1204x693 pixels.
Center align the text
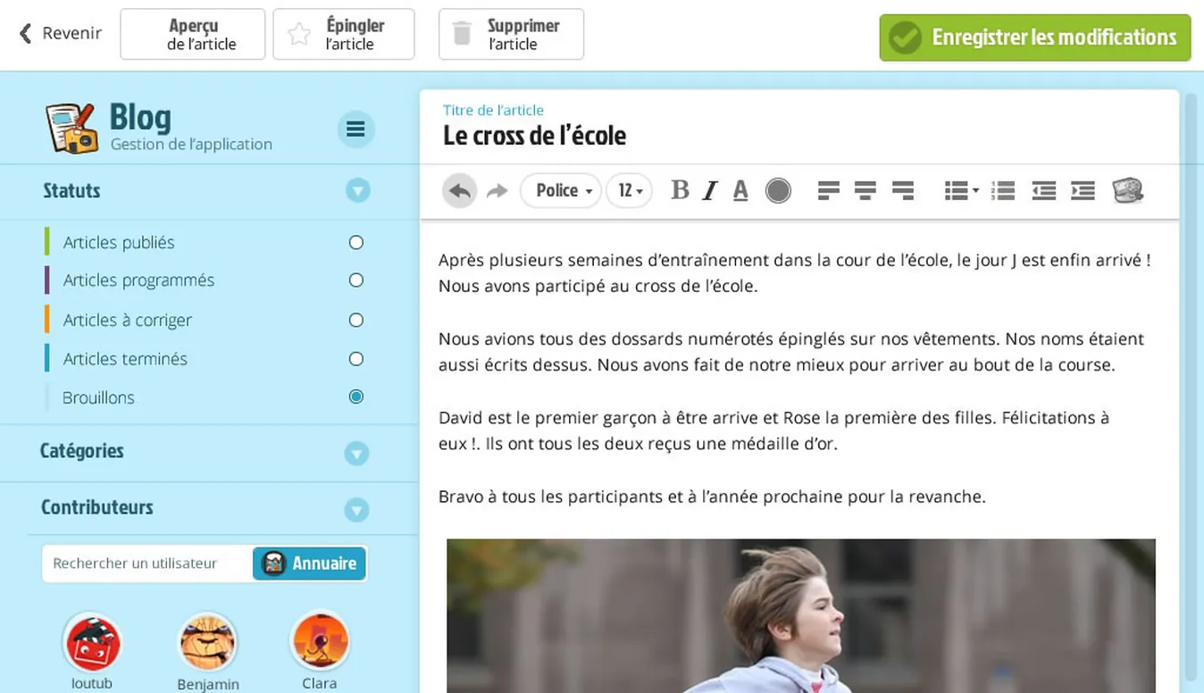[x=865, y=190]
